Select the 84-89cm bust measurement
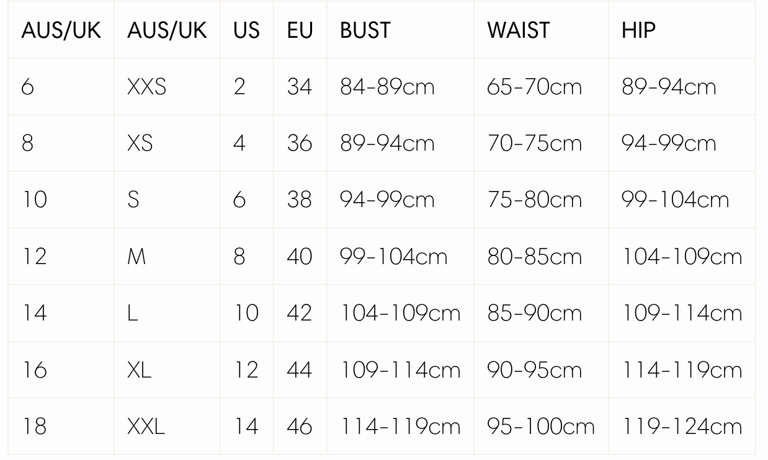Screen dimensions: 768x460 pyautogui.click(x=387, y=87)
